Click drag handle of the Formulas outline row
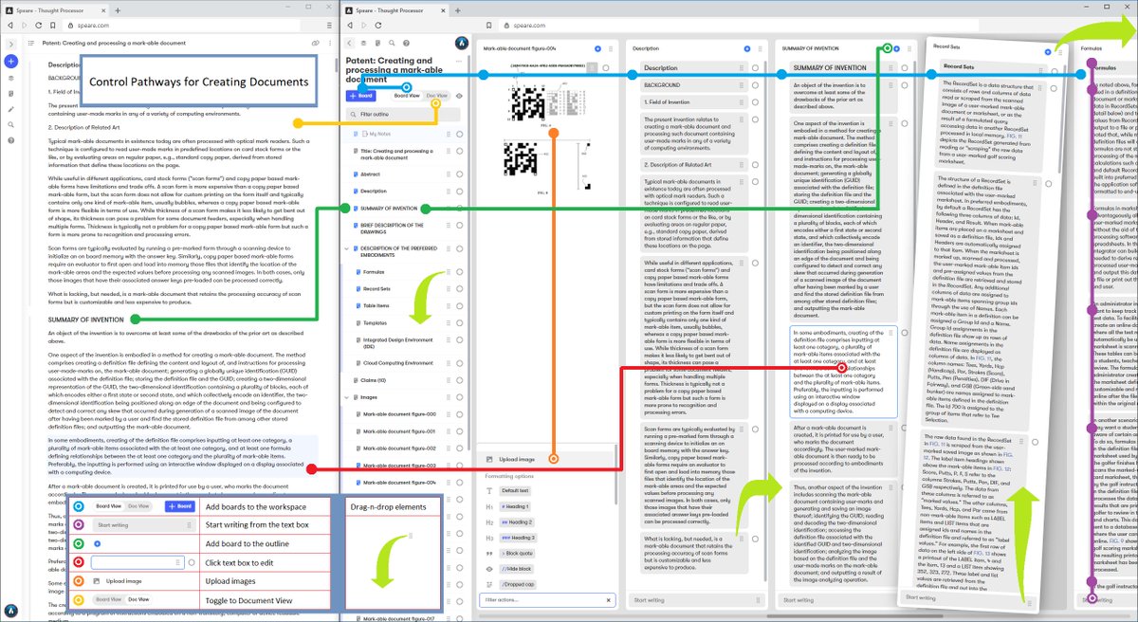Viewport: 1138px width, 622px height. point(449,271)
